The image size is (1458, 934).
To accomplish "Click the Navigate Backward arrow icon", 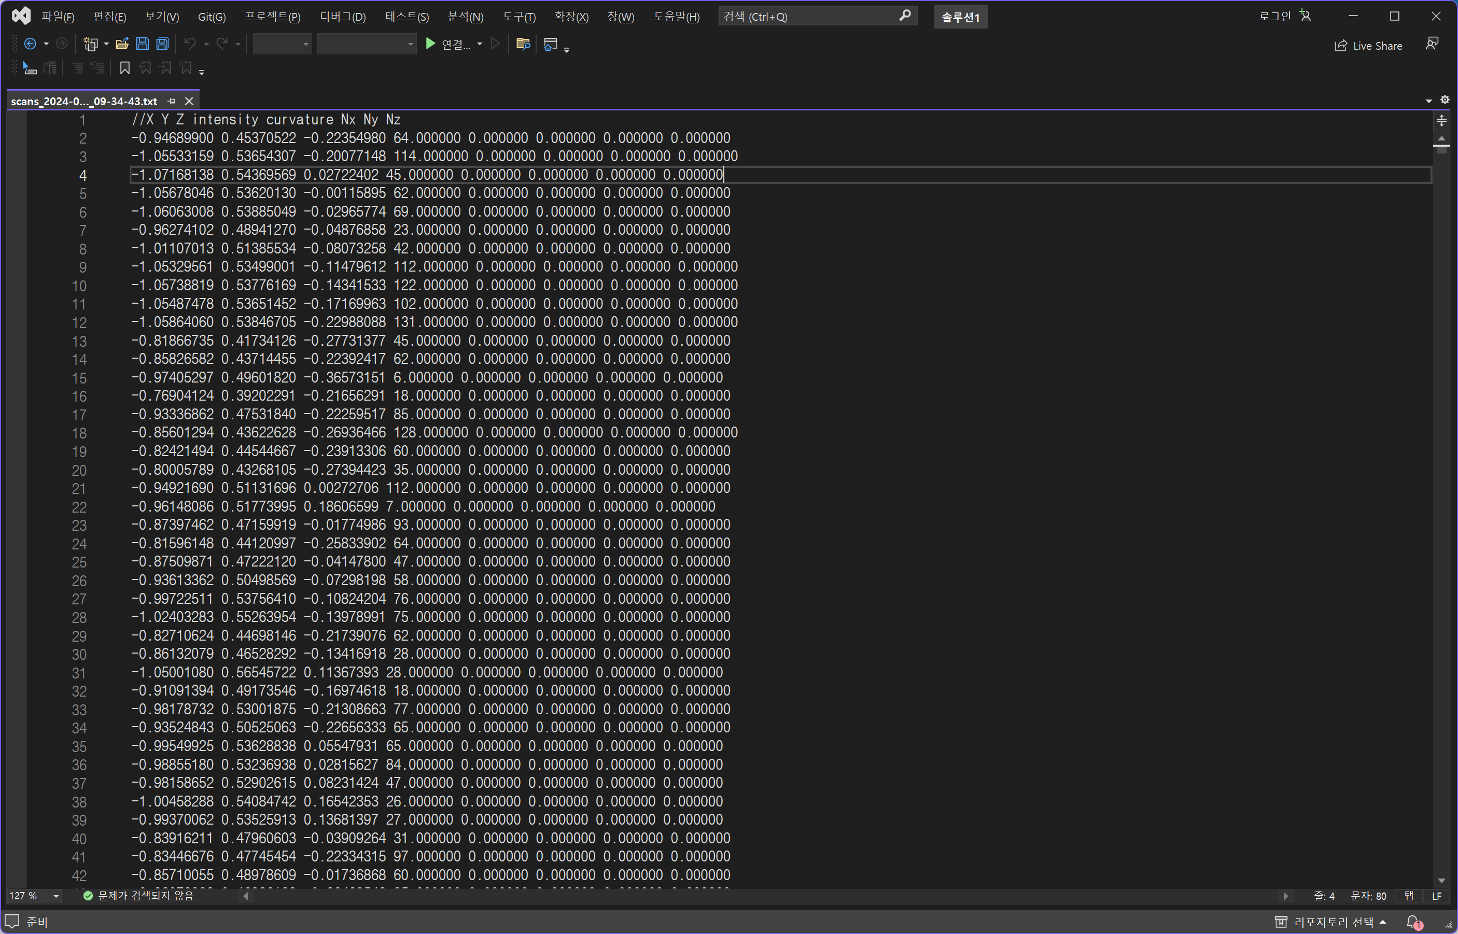I will [31, 44].
